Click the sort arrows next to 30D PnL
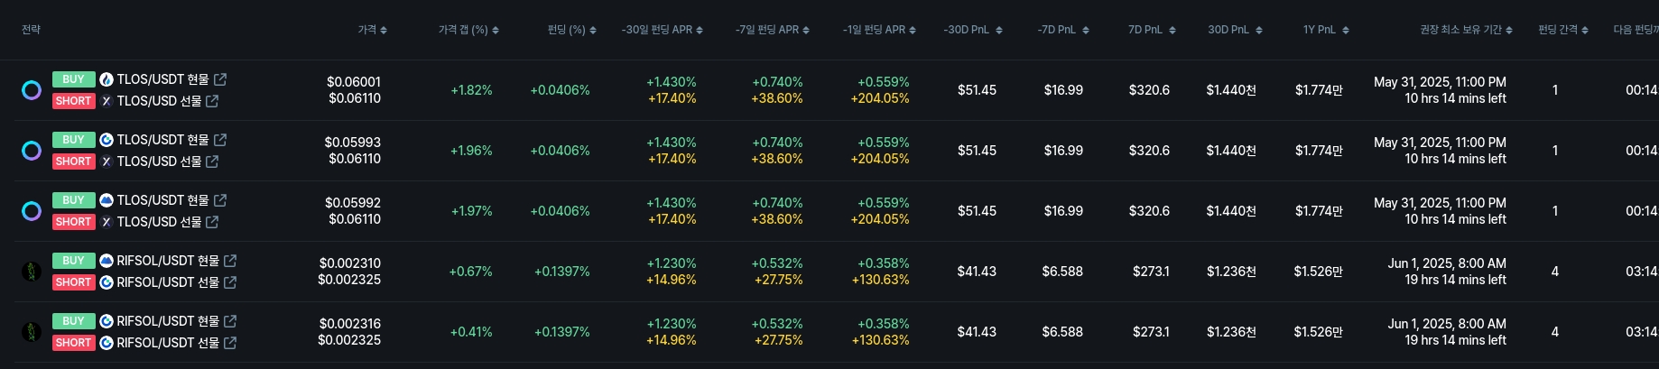The height and width of the screenshot is (369, 1659). coord(1259,31)
